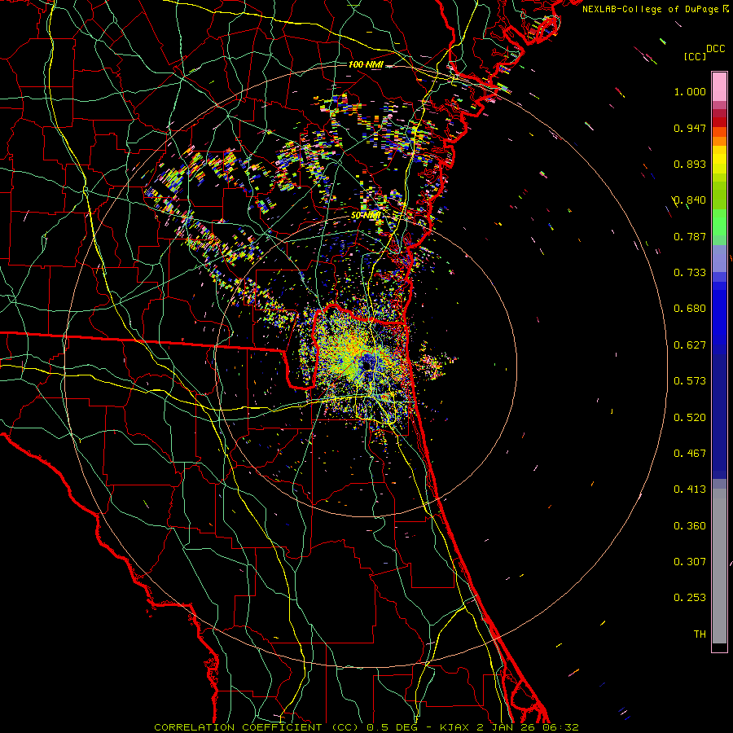Click the pink top segment of color bar

[x=719, y=87]
